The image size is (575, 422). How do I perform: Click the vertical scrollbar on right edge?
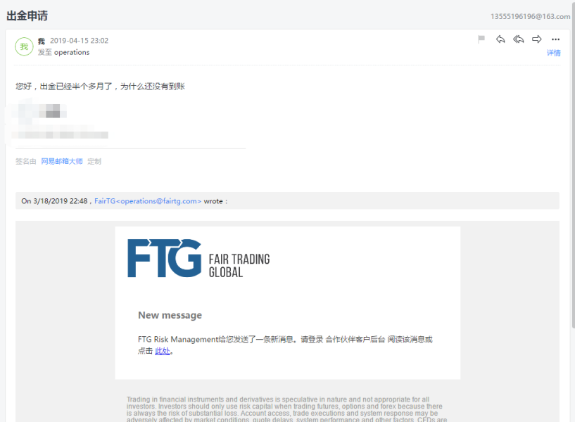coord(573,164)
